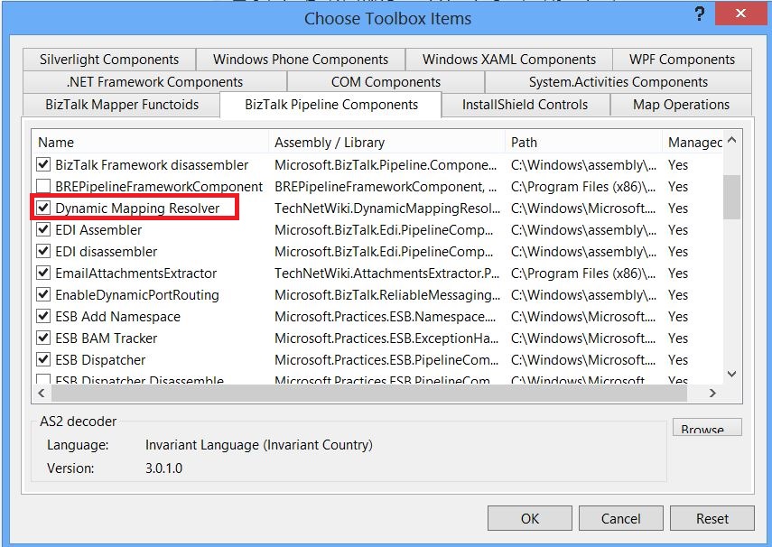This screenshot has height=547, width=772.
Task: Switch to the COM Components tab
Action: tap(386, 82)
